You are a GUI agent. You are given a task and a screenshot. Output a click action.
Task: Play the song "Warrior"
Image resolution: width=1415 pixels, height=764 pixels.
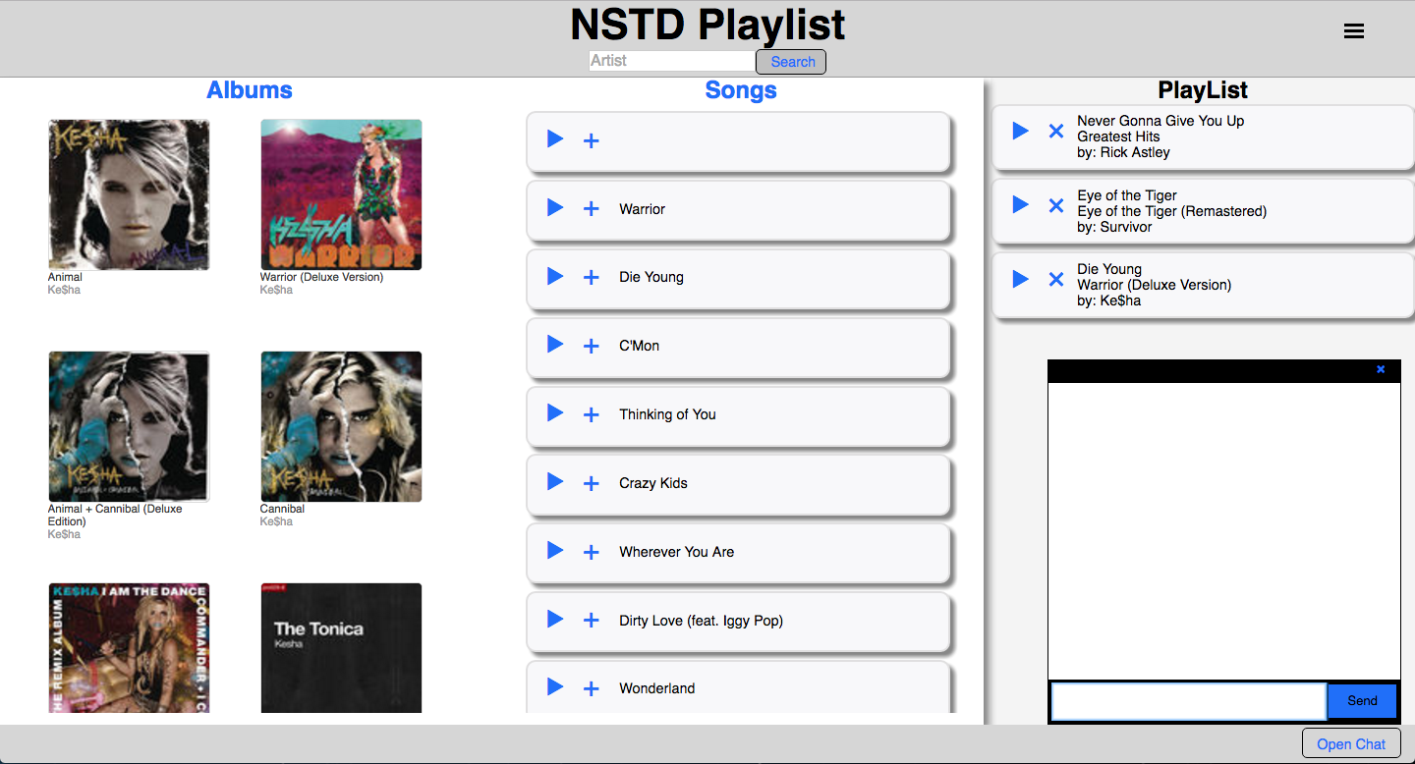(x=553, y=207)
